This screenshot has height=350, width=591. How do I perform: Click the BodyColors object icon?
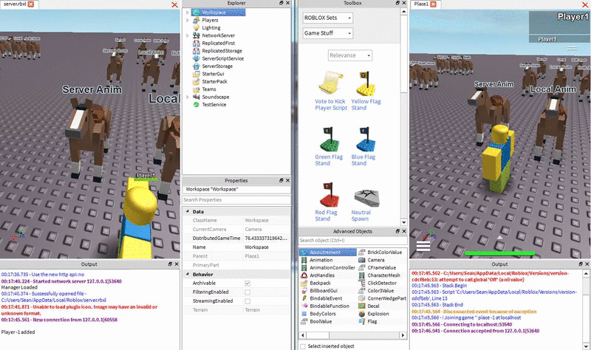[304, 314]
